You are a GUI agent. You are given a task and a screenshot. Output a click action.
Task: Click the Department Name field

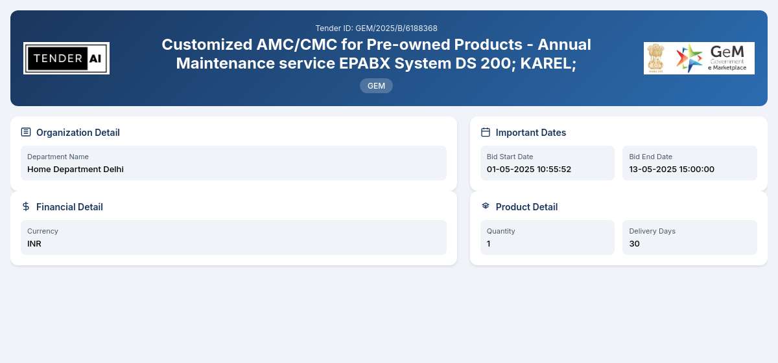pos(233,163)
